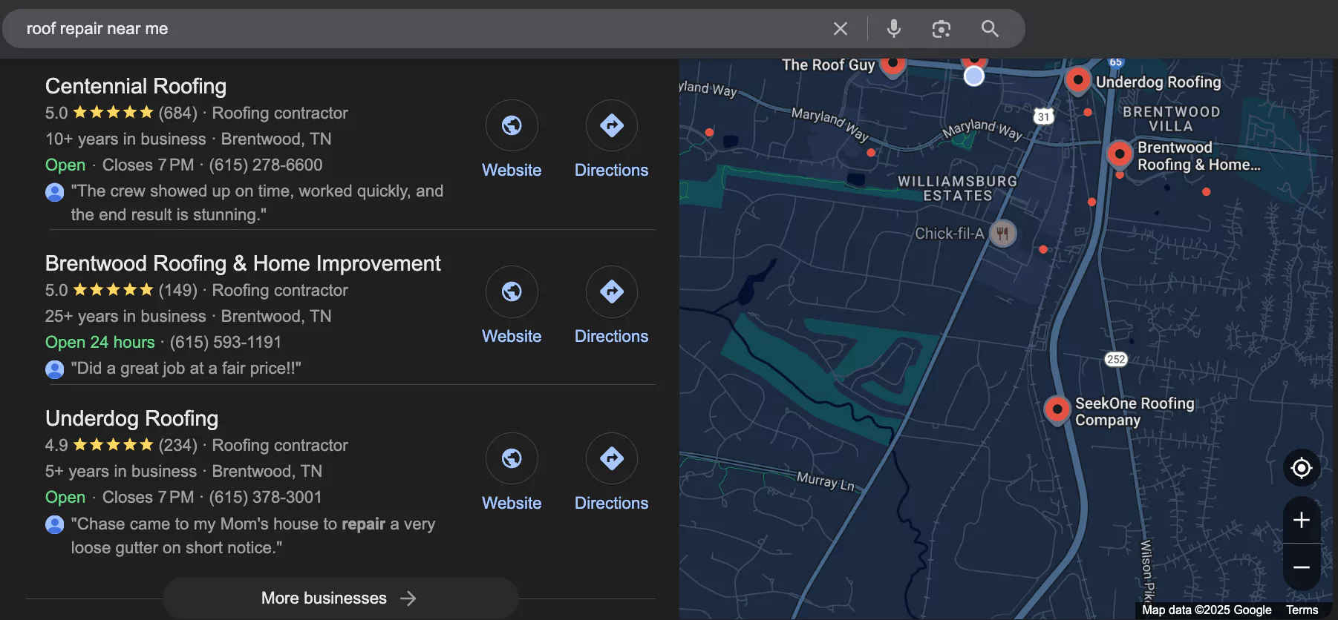Select SeekOne Roofing Company map pin
This screenshot has height=620, width=1338.
[x=1057, y=409]
